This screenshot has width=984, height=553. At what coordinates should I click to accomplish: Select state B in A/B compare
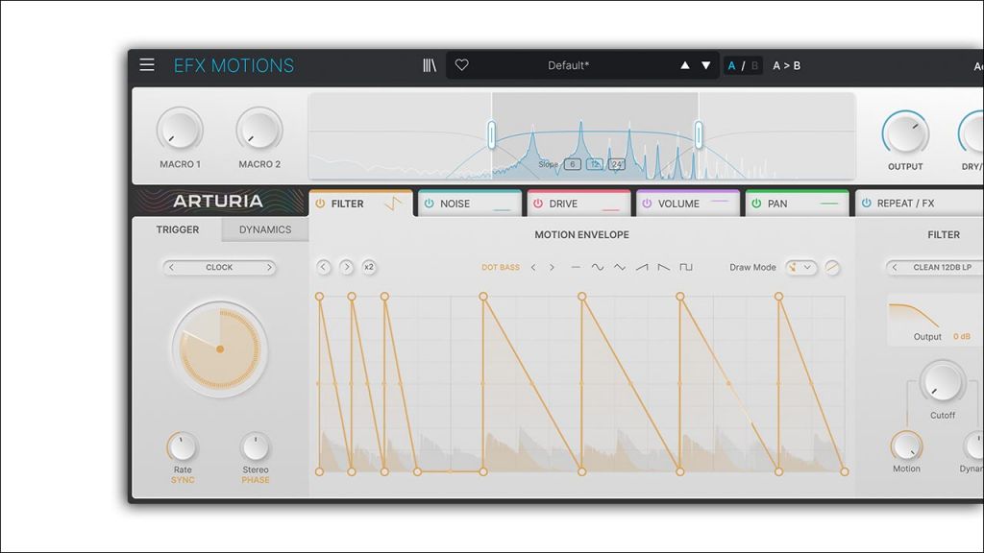click(754, 65)
